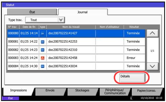Click the memory status icon beside the date

pos(132,98)
